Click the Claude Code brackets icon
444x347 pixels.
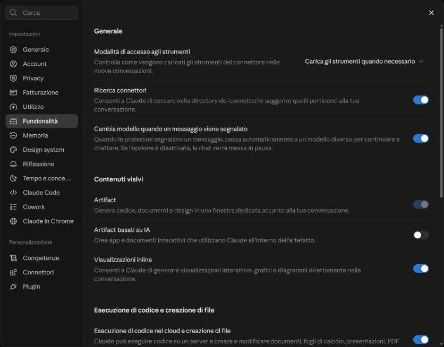coord(13,193)
